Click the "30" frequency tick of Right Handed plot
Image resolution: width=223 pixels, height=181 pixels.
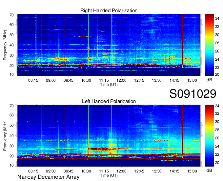tap(11, 56)
